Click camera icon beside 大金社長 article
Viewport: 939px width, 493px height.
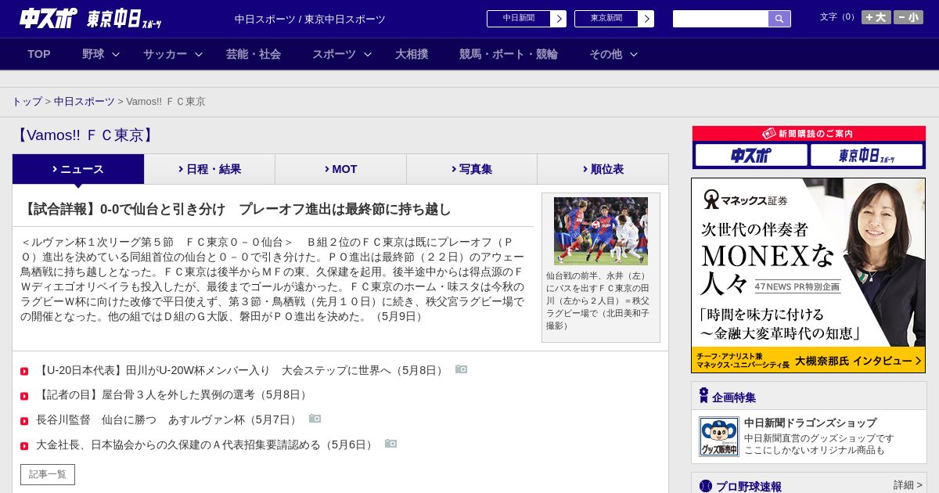[x=391, y=444]
